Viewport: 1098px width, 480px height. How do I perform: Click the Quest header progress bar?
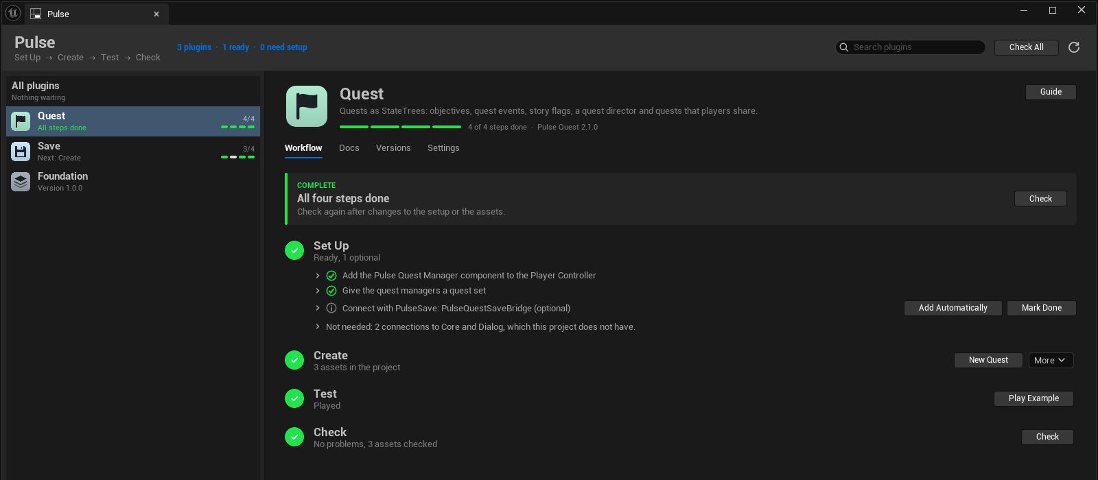tap(400, 127)
